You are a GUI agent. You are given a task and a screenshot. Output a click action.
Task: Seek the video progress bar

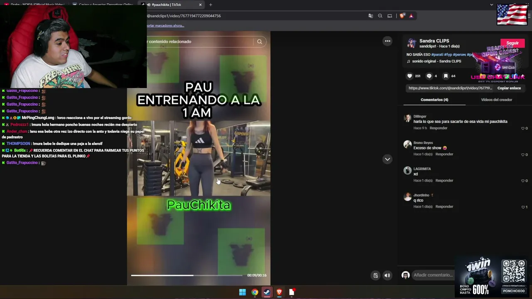187,275
